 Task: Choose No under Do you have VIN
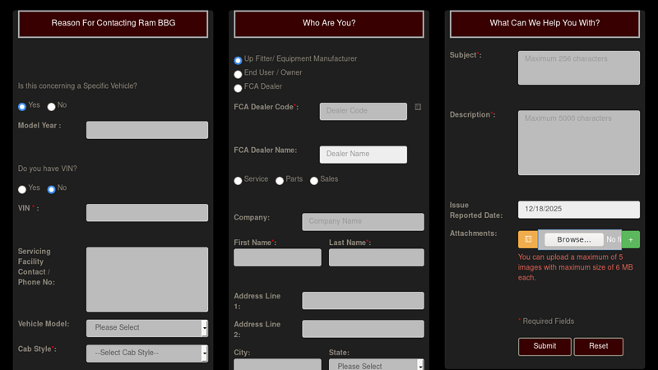51,189
